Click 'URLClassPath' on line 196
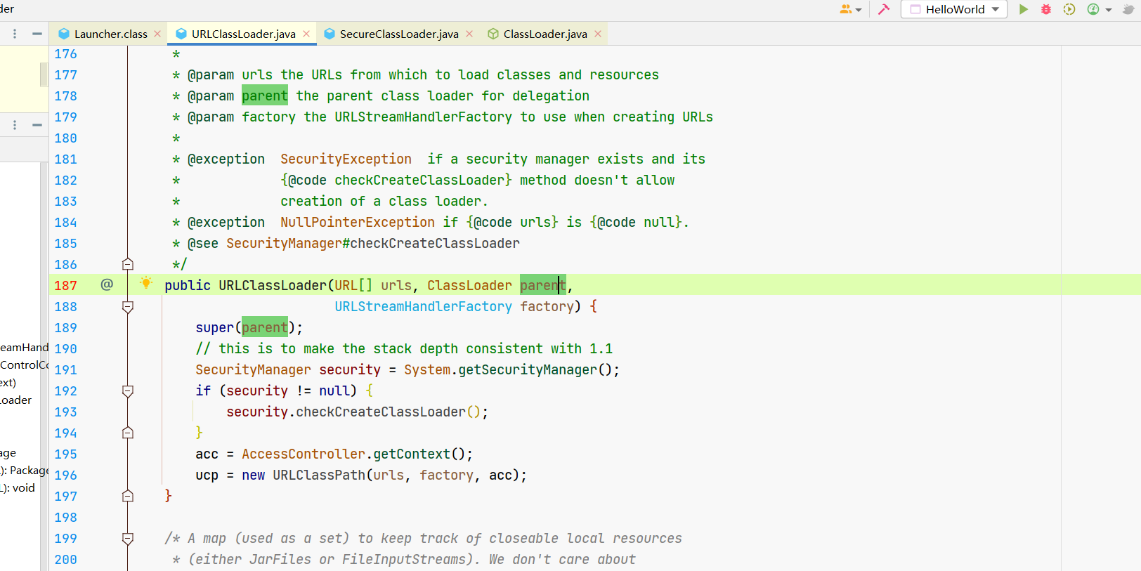The image size is (1141, 571). pos(319,475)
